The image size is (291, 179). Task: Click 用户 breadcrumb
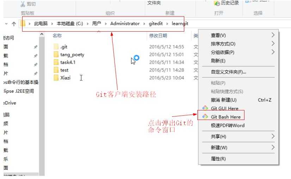[97, 24]
